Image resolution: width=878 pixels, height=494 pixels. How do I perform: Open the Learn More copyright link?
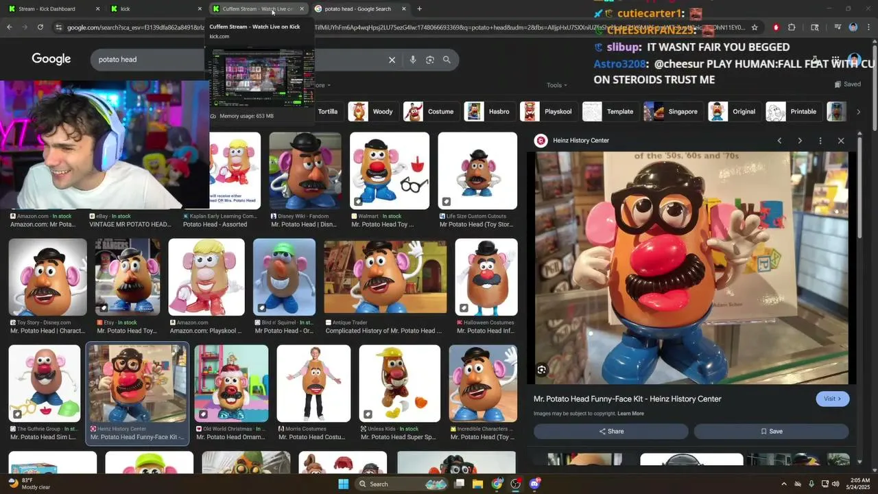630,414
